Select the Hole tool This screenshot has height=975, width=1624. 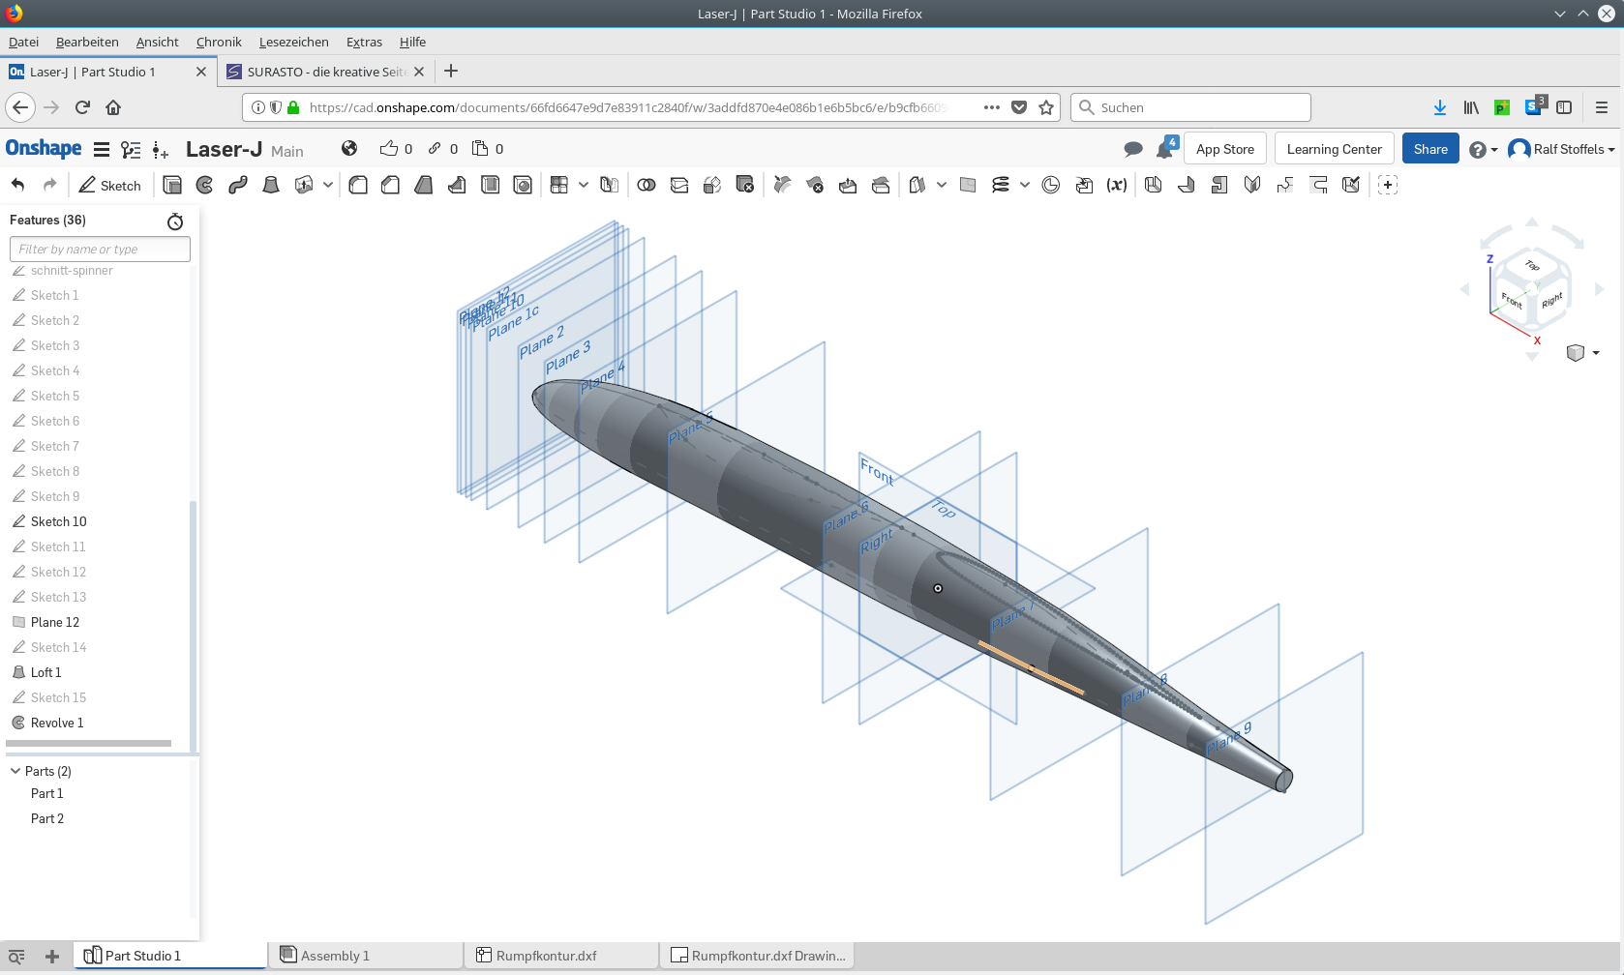point(523,185)
